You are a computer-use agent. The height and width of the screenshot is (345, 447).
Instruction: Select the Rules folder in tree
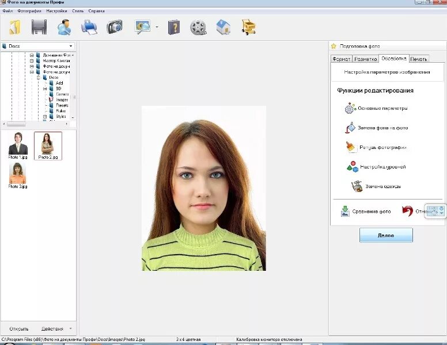click(61, 111)
